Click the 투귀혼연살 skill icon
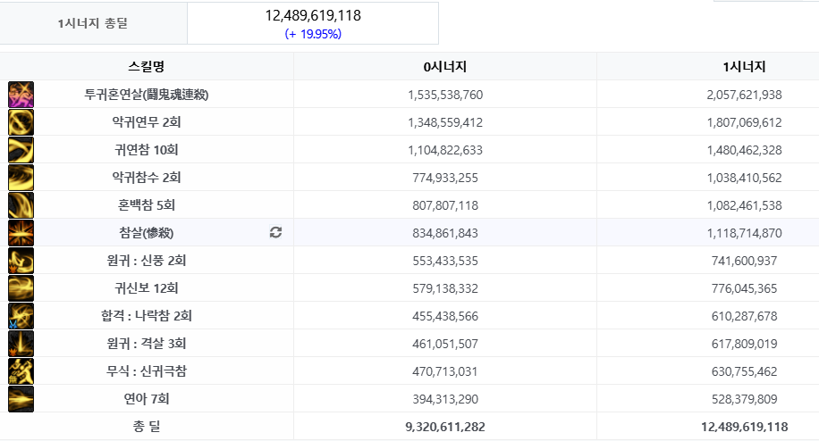 point(21,95)
